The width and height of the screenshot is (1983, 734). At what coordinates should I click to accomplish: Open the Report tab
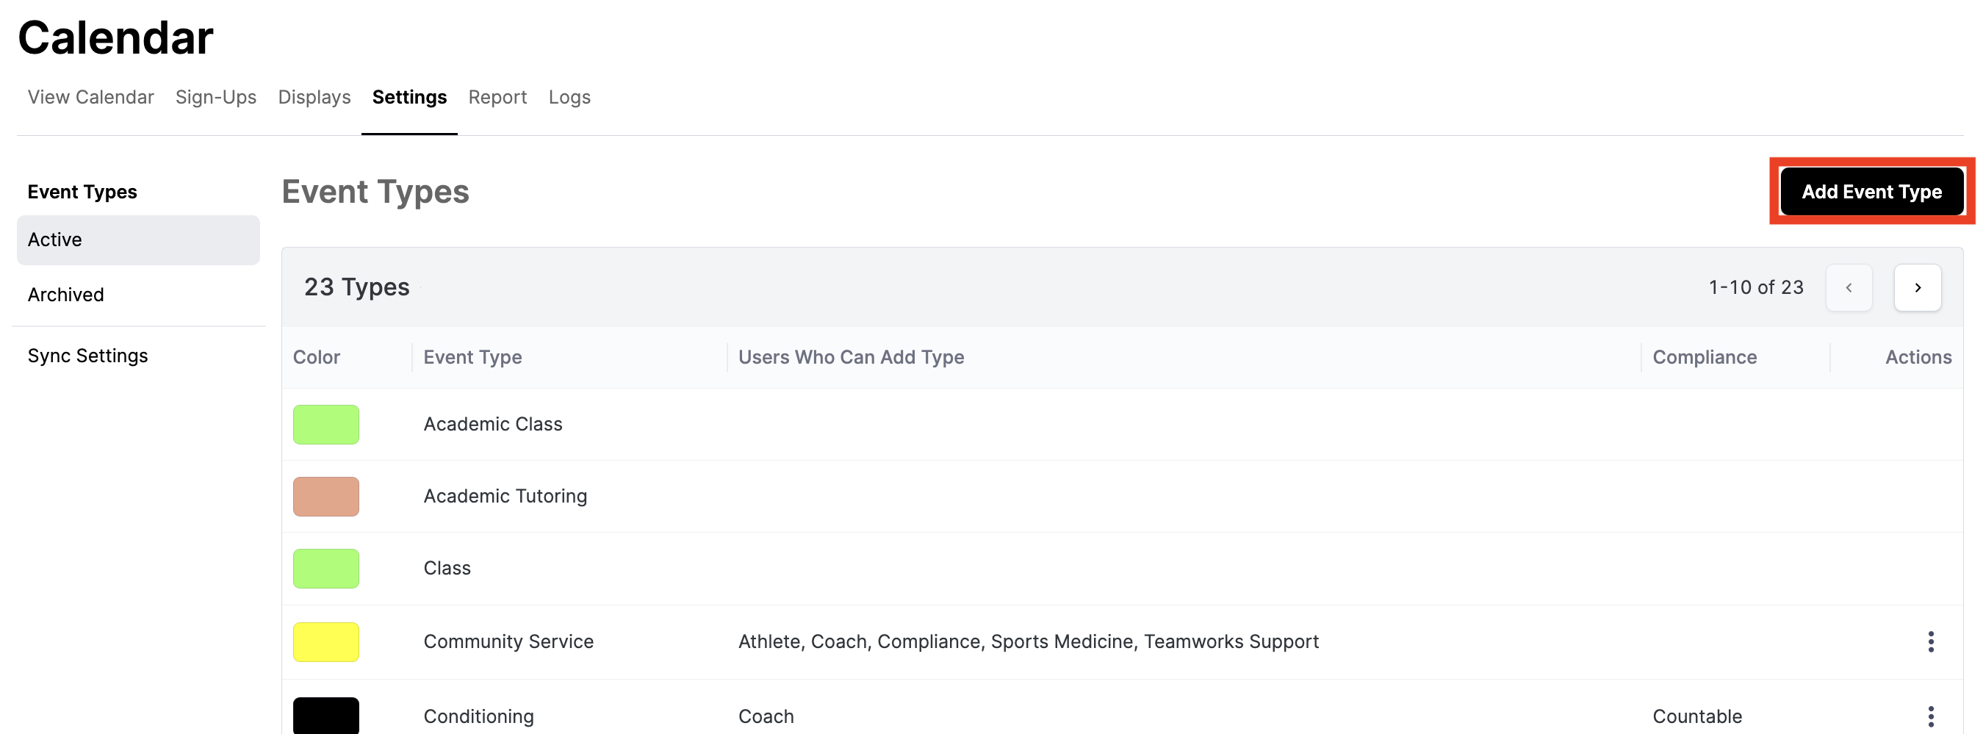click(x=497, y=97)
